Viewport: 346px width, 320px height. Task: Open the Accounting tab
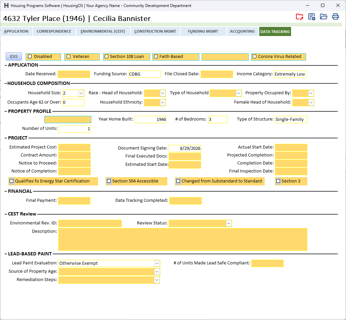pyautogui.click(x=242, y=32)
